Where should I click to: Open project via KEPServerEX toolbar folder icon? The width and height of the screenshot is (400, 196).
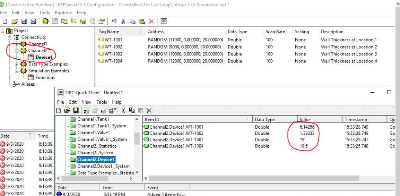14,21
